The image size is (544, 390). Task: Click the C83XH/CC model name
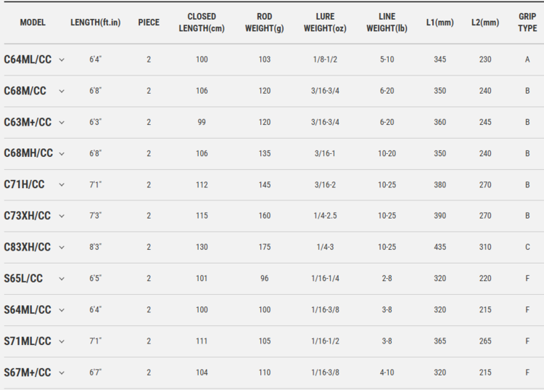(x=28, y=248)
